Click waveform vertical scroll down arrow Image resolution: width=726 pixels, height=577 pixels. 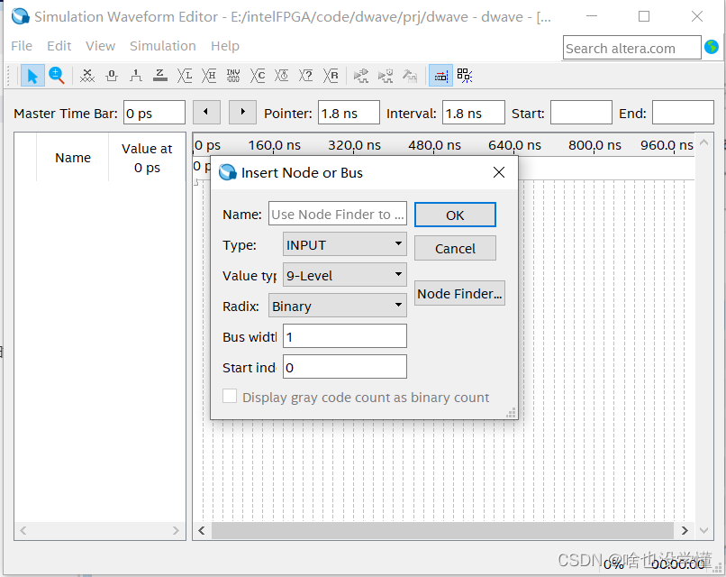coord(703,530)
